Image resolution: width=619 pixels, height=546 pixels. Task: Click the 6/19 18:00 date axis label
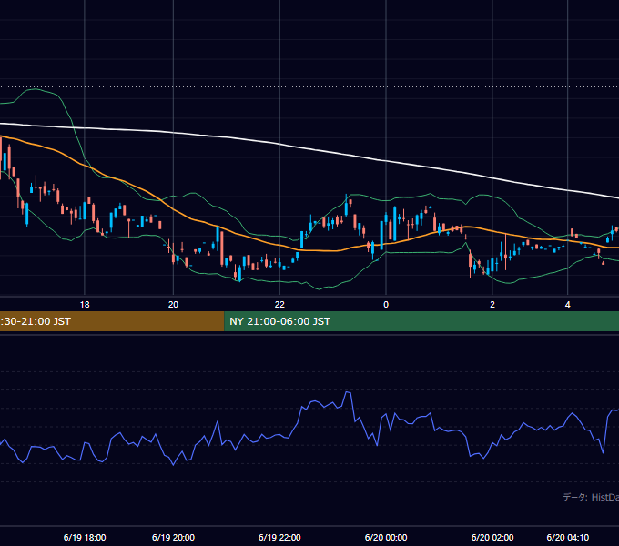click(85, 537)
